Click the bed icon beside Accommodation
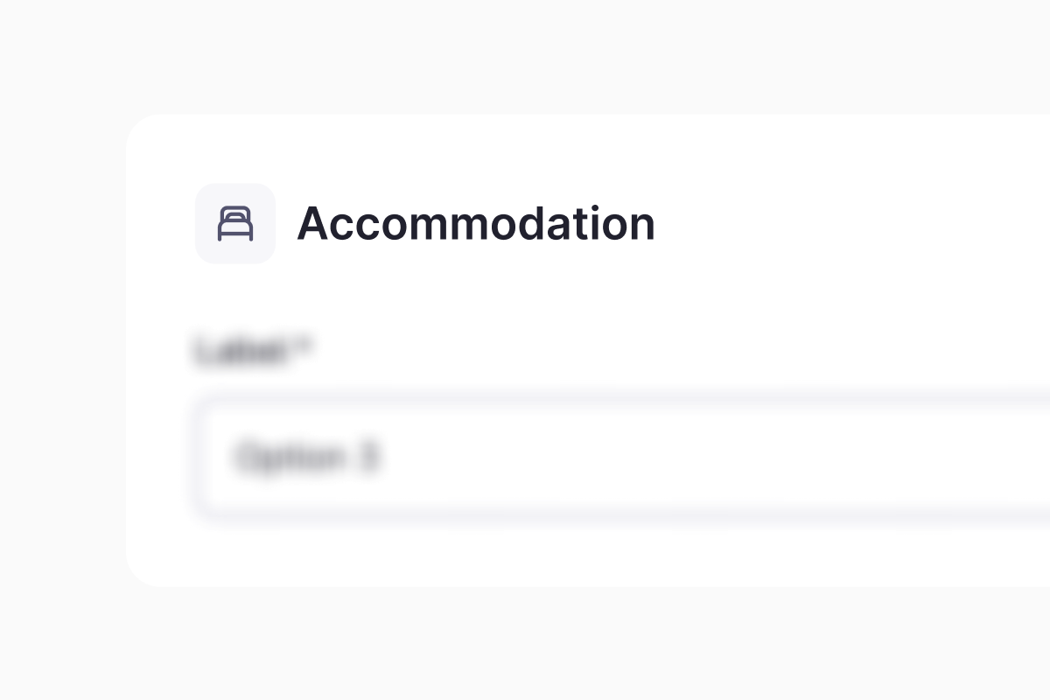 coord(234,224)
